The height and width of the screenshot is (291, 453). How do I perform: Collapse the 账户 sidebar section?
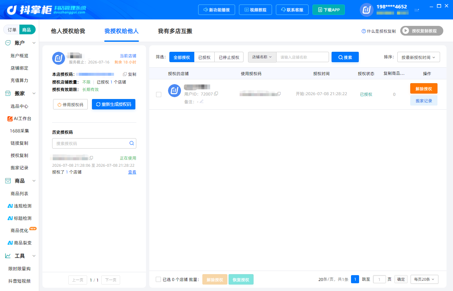(34, 43)
